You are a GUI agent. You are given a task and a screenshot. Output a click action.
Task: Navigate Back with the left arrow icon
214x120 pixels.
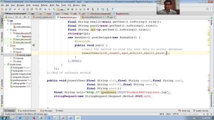pyautogui.click(x=45, y=9)
